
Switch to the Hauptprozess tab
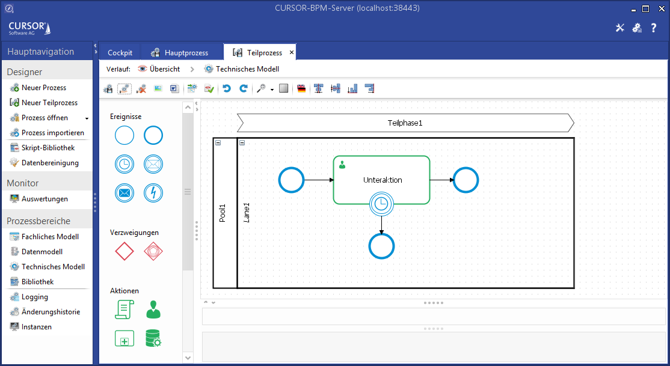click(x=180, y=53)
